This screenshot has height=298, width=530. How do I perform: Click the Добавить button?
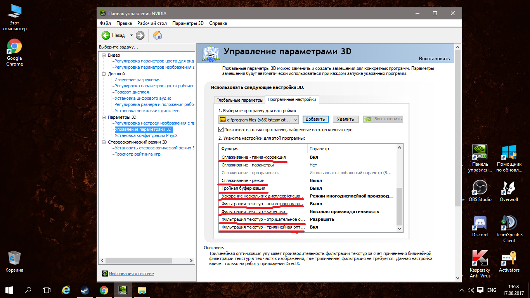(x=316, y=119)
